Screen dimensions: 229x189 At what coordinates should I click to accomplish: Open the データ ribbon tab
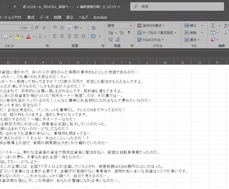coord(44,17)
